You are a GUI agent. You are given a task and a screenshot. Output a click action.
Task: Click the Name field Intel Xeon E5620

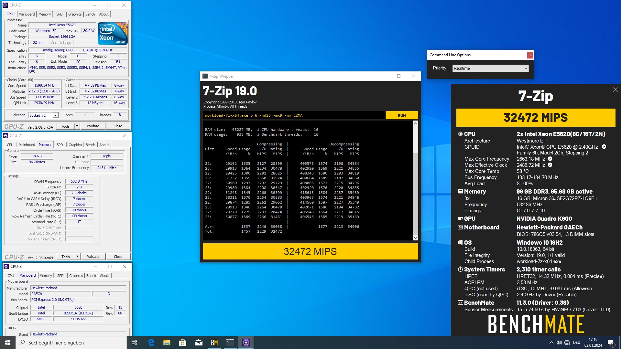[62, 25]
